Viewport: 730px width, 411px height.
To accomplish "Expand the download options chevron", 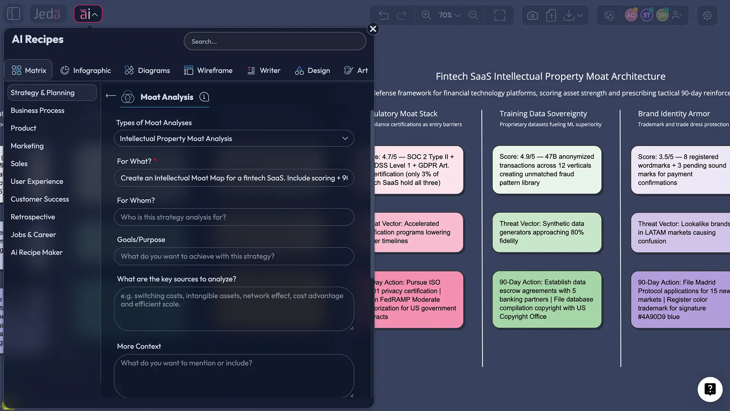I will point(580,15).
